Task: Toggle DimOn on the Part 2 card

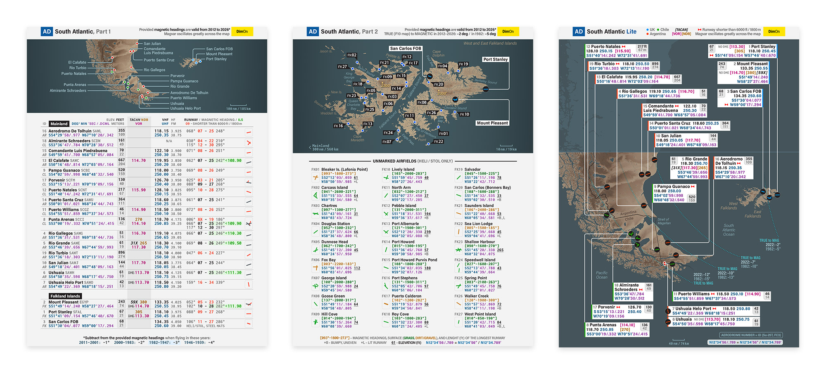Action: pos(508,31)
